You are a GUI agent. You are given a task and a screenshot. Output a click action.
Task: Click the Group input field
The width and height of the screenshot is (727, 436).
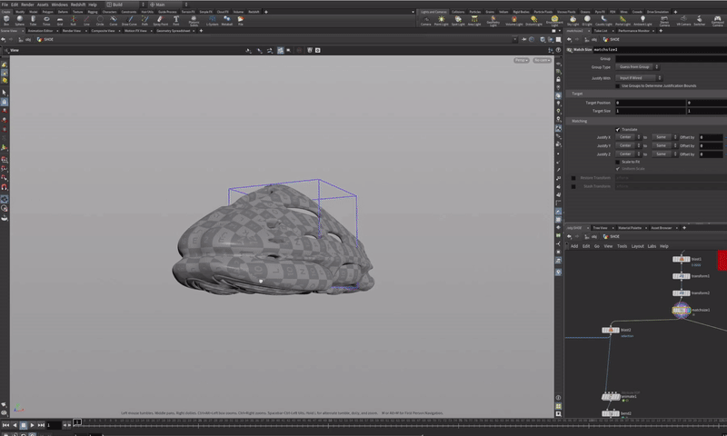pyautogui.click(x=671, y=58)
